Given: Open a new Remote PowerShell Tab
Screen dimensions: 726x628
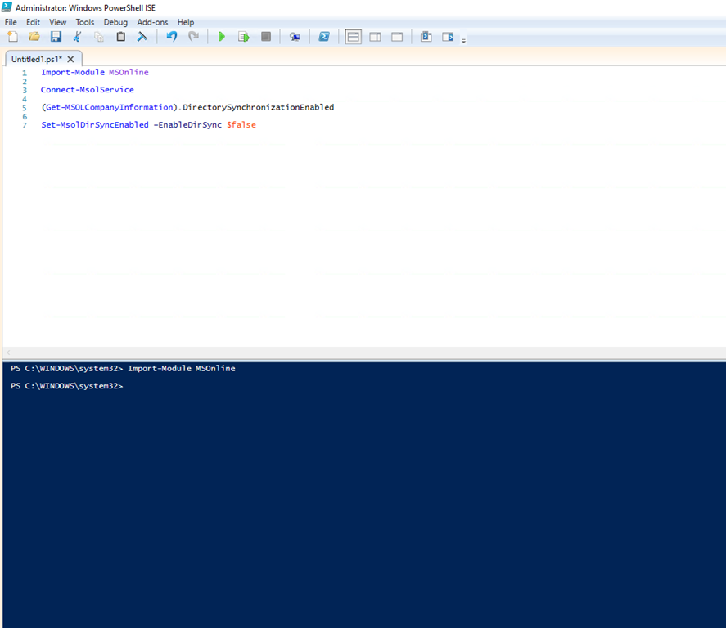Looking at the screenshot, I should coord(295,36).
